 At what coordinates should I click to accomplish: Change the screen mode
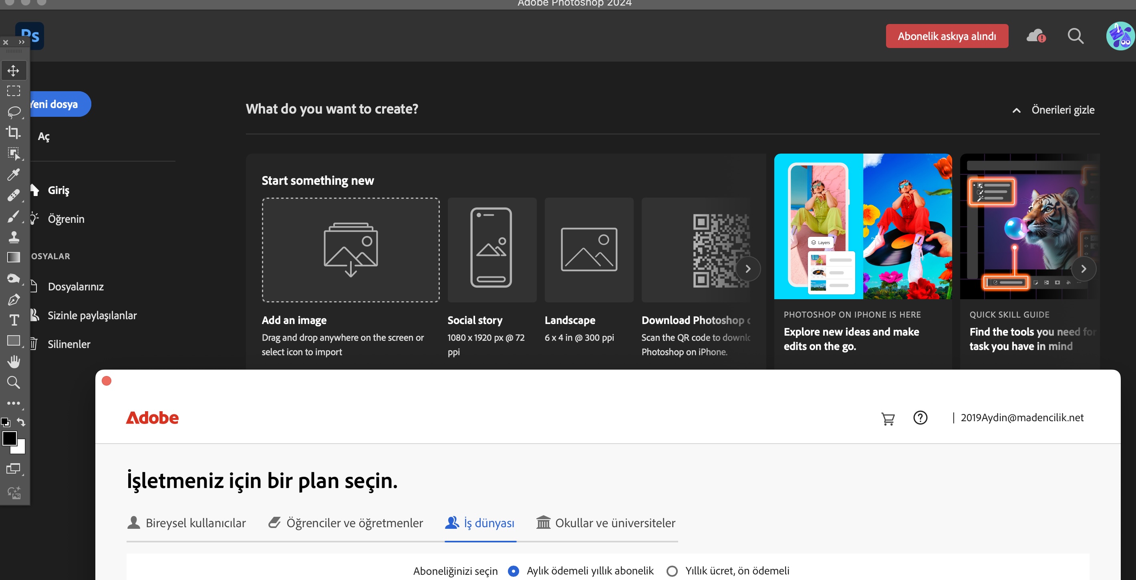pyautogui.click(x=14, y=468)
